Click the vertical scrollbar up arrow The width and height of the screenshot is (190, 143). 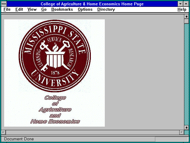tap(186, 17)
